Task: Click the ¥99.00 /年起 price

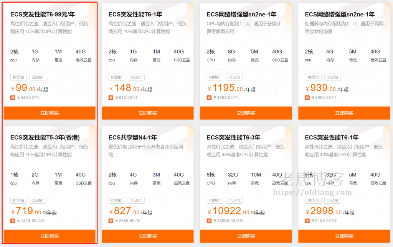Action: pos(30,88)
